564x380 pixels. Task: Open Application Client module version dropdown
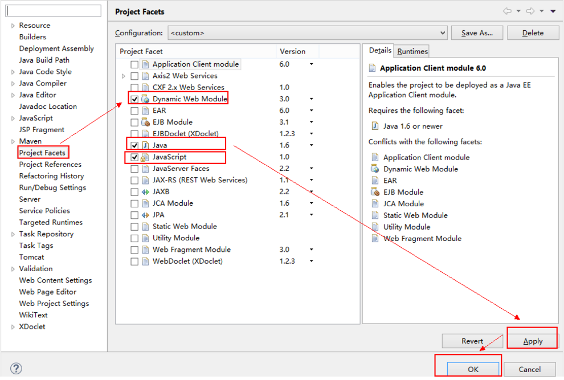pos(312,64)
